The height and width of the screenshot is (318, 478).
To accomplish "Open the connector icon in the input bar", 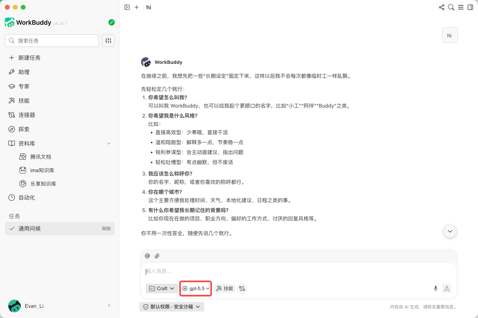I will [242, 288].
